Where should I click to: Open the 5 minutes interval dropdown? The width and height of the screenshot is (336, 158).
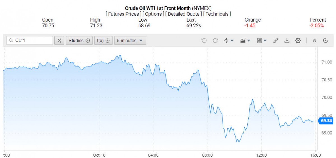pyautogui.click(x=130, y=41)
